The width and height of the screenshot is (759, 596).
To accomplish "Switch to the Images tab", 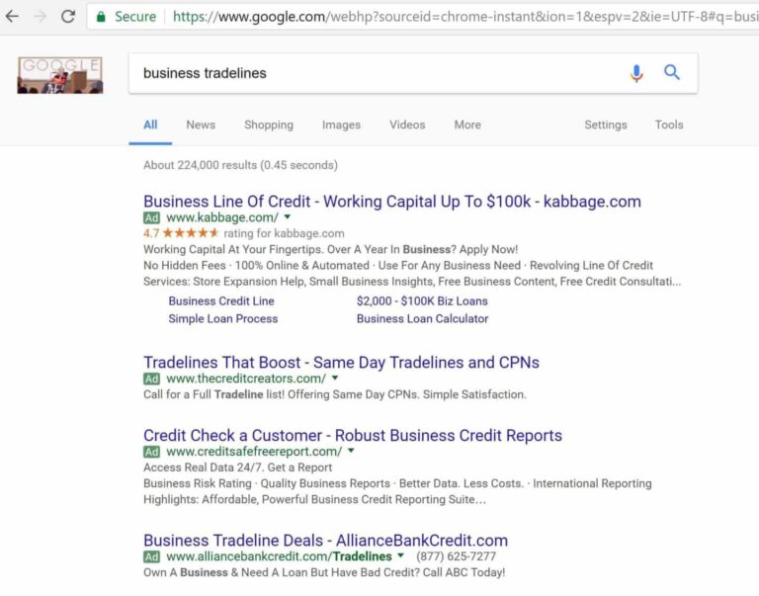I will coord(341,125).
